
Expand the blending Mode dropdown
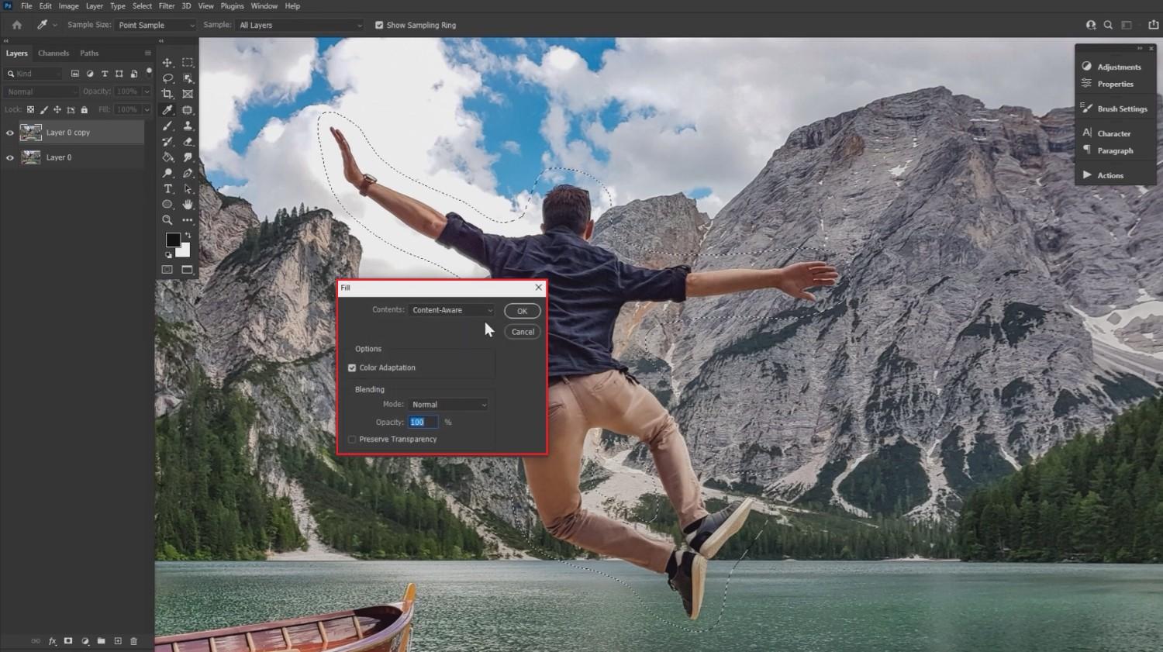(x=448, y=405)
